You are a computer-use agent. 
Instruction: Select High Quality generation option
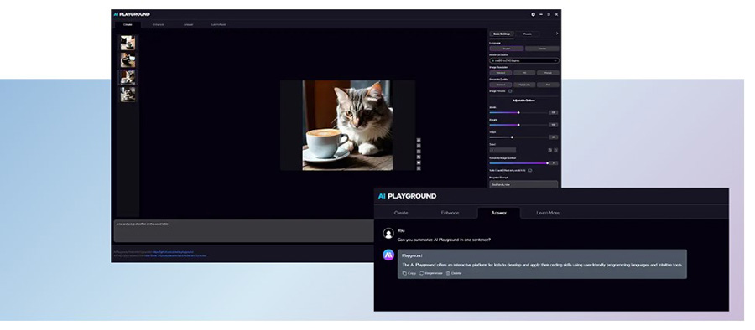point(523,85)
